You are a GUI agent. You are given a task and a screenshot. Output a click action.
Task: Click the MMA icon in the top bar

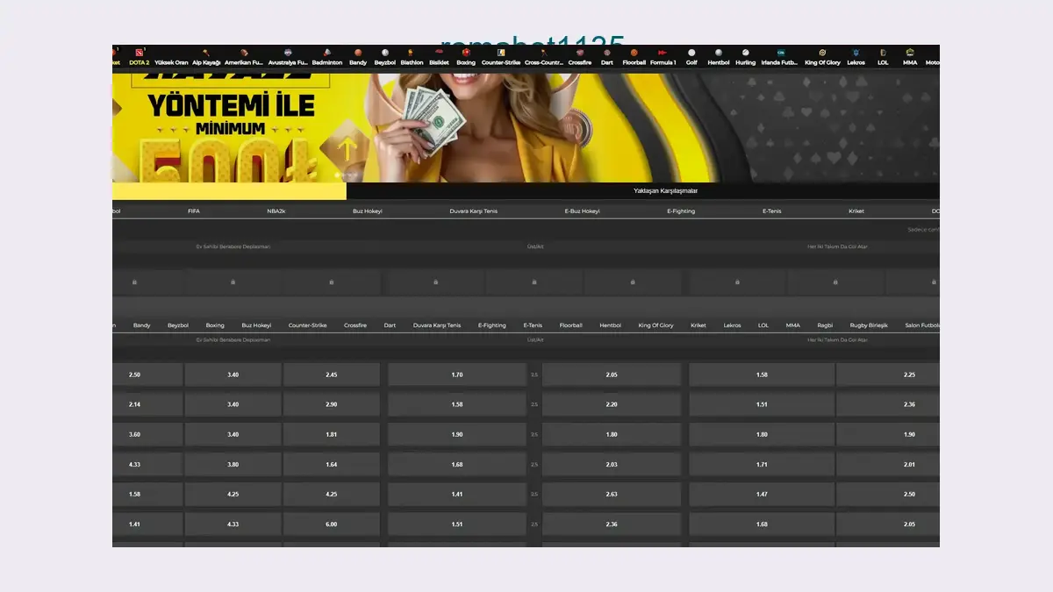tap(909, 53)
